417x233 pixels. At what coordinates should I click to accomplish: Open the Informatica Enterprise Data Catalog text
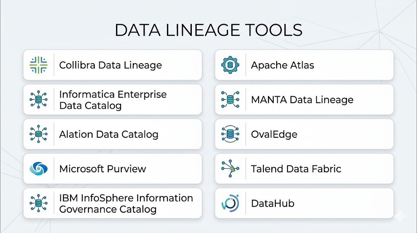coord(113,100)
